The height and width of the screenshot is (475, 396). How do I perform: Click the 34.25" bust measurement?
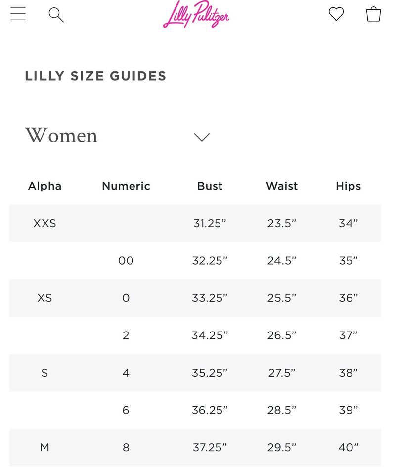pos(210,335)
